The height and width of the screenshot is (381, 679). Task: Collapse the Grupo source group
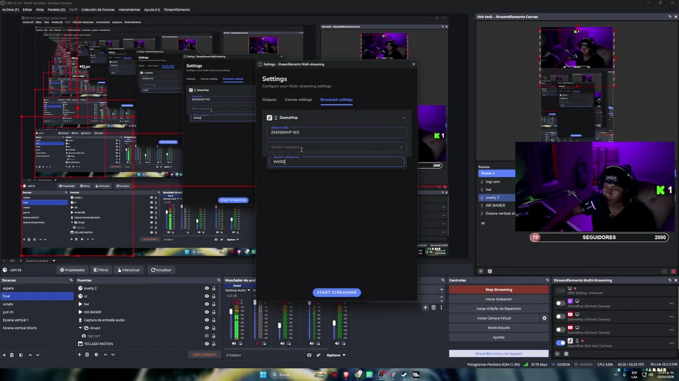[x=81, y=328]
